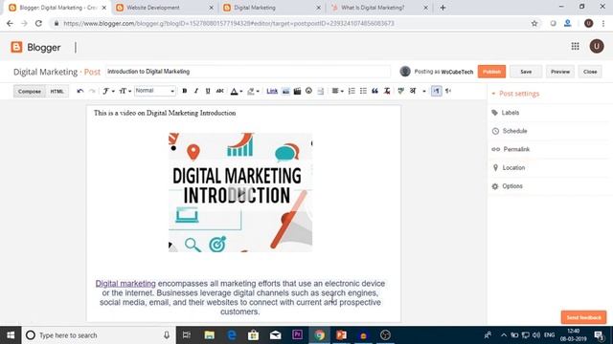The width and height of the screenshot is (613, 344).
Task: Check spelling in the post
Action: tap(400, 91)
